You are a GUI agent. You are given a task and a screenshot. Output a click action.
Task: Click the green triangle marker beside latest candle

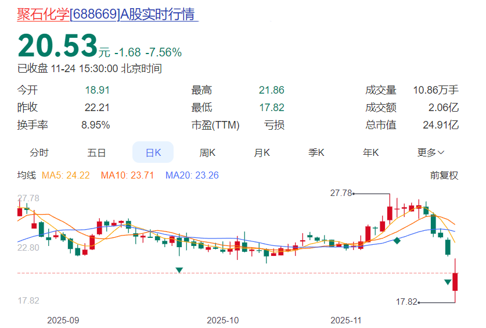448,281
